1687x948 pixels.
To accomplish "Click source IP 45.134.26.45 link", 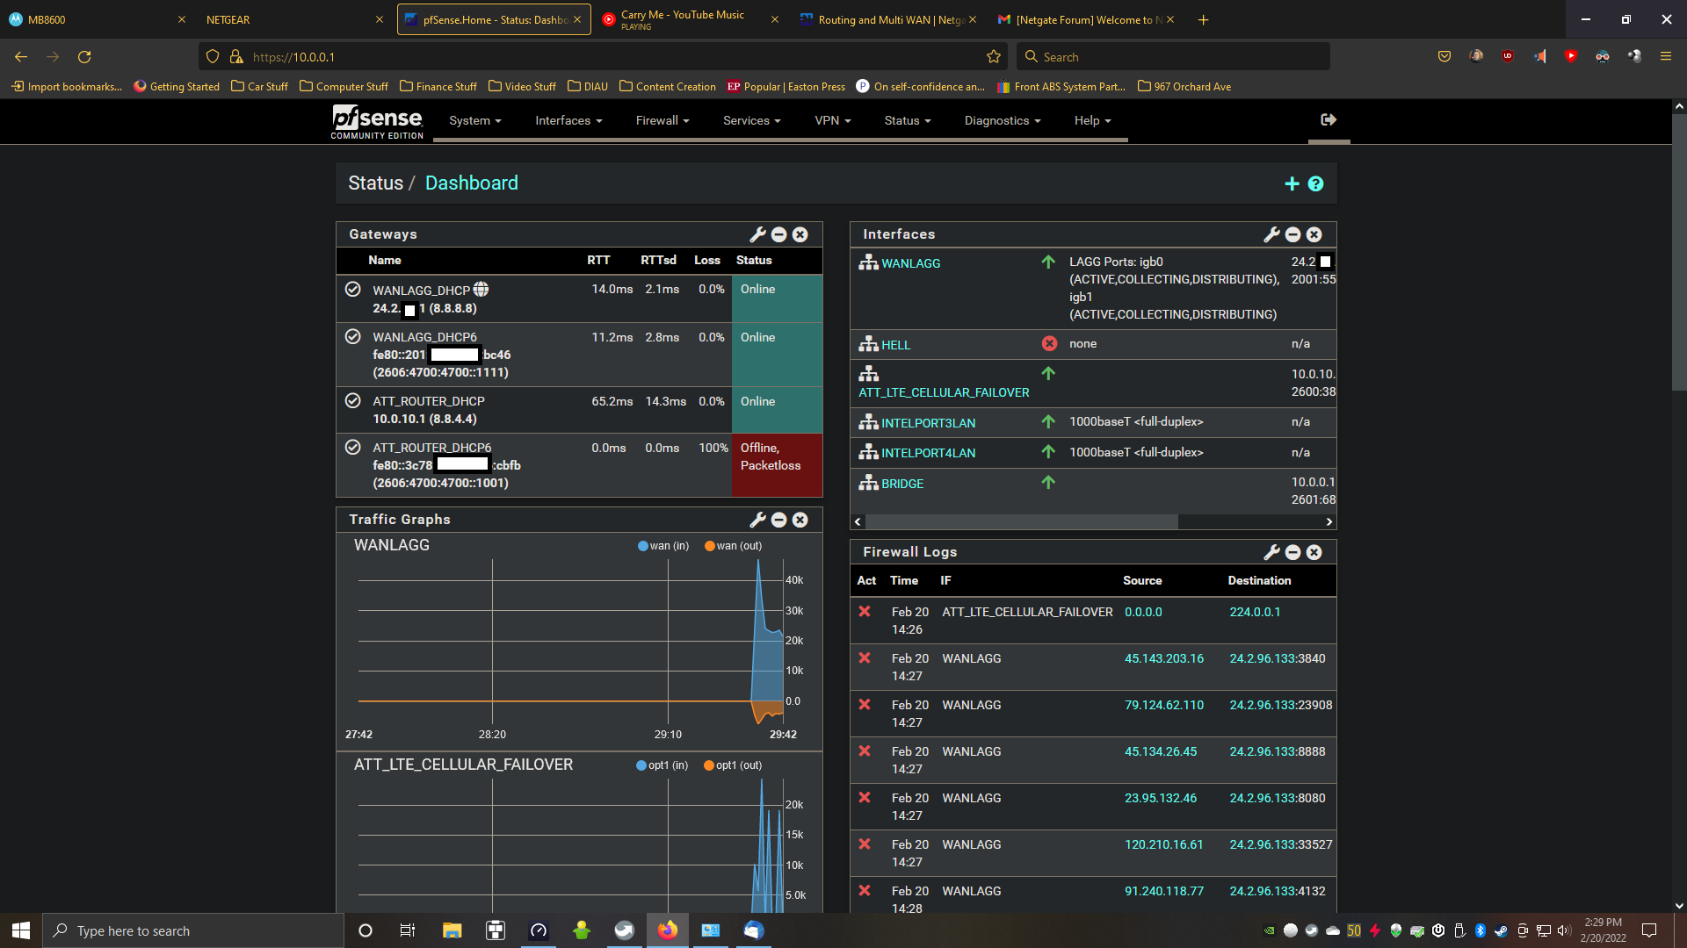I will (x=1161, y=751).
